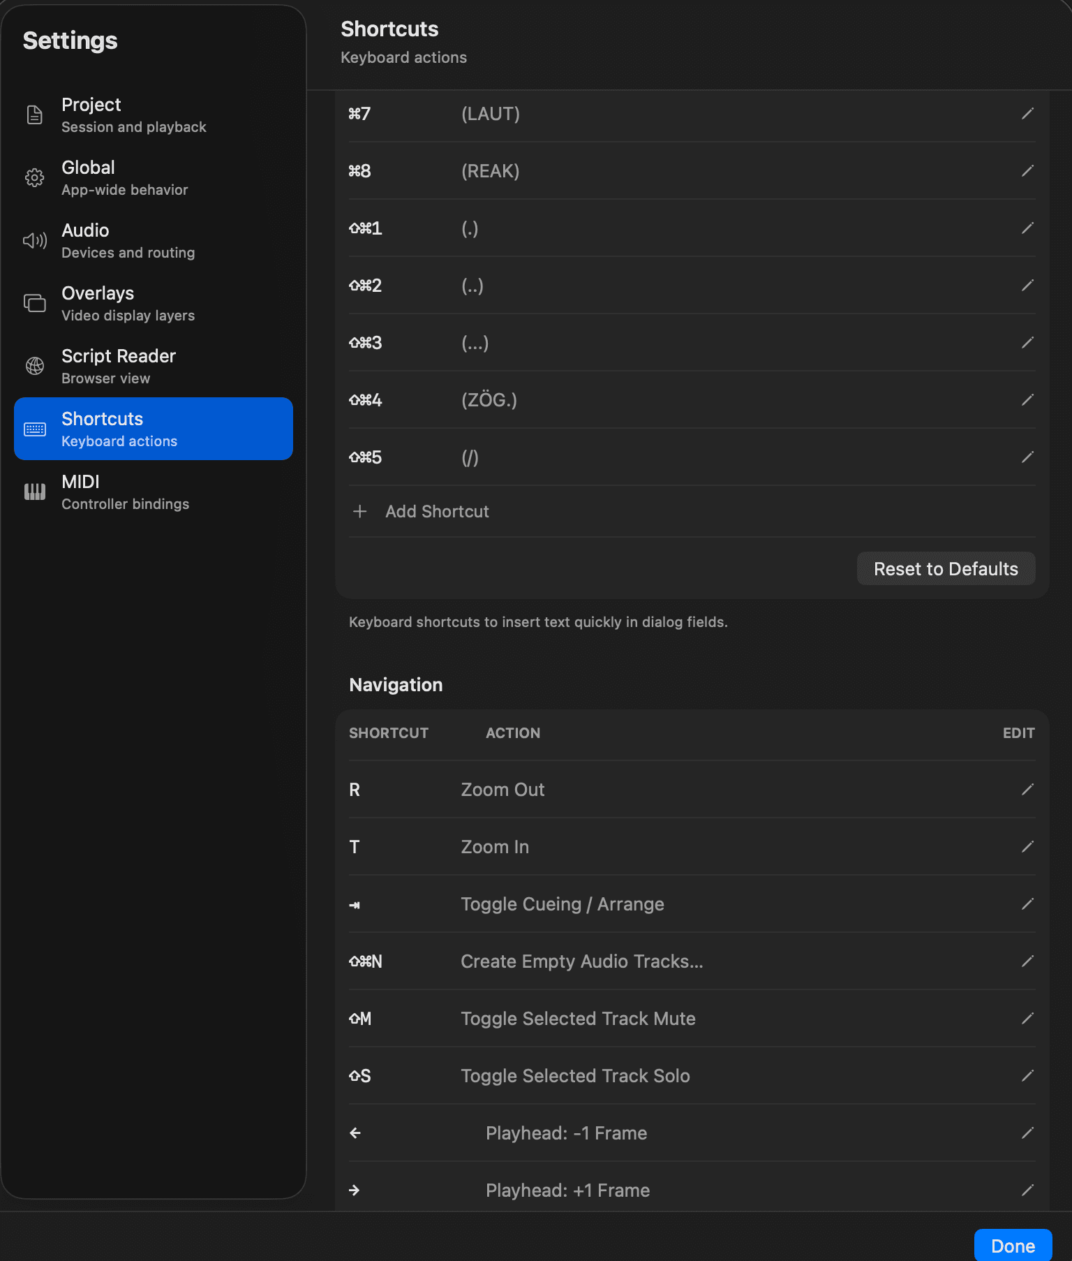Click the Script Reader globe icon
The width and height of the screenshot is (1072, 1261).
click(x=35, y=366)
